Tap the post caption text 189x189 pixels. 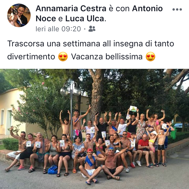[x=91, y=50]
